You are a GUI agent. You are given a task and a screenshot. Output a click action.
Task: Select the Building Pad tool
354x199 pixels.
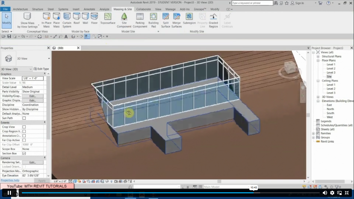click(x=153, y=19)
